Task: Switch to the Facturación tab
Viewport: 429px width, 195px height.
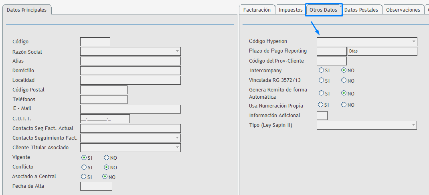Action: click(257, 10)
